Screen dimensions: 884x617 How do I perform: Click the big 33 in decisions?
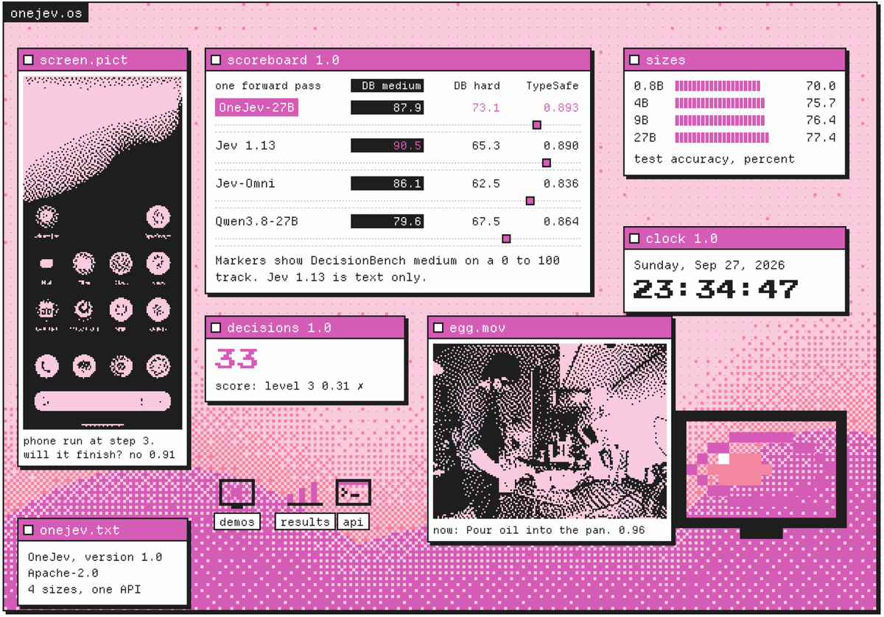(236, 359)
